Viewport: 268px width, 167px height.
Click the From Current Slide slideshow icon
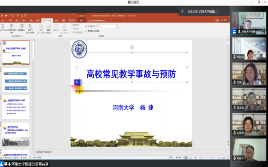[12, 26]
